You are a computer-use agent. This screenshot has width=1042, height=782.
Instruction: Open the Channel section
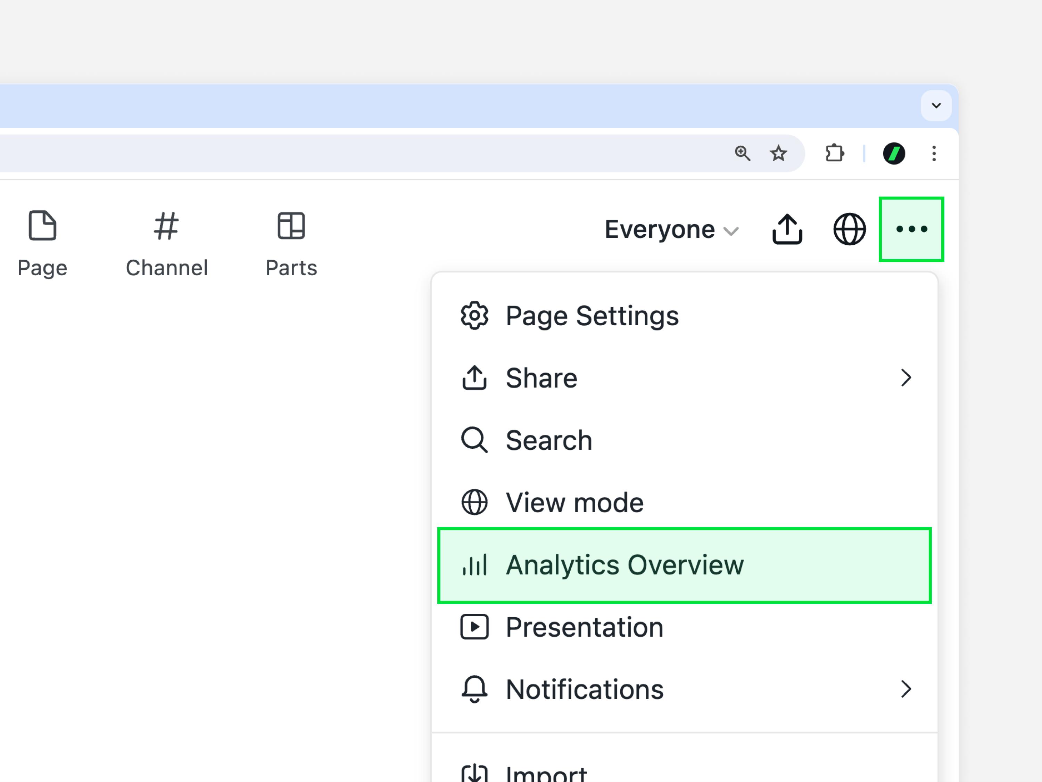[x=166, y=226]
